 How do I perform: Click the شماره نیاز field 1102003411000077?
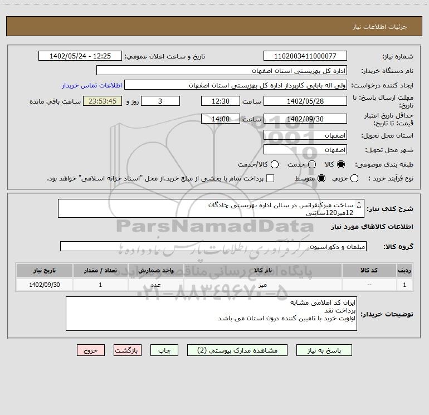click(x=305, y=56)
